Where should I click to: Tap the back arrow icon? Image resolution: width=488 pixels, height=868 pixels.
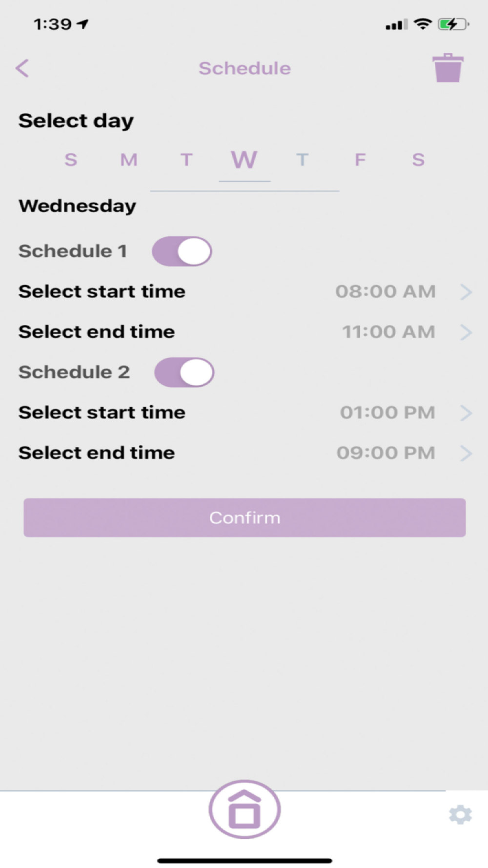tap(22, 68)
